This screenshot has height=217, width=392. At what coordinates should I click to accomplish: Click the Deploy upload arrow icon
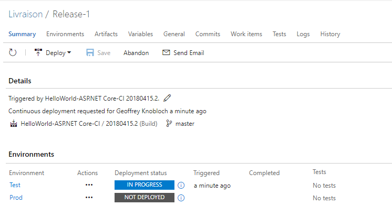(x=38, y=52)
